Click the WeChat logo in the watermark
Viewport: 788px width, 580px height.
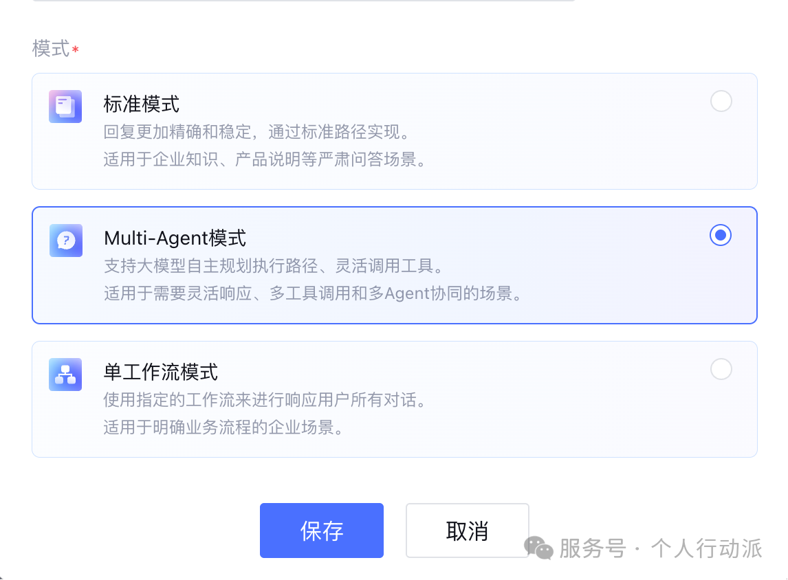coord(538,548)
